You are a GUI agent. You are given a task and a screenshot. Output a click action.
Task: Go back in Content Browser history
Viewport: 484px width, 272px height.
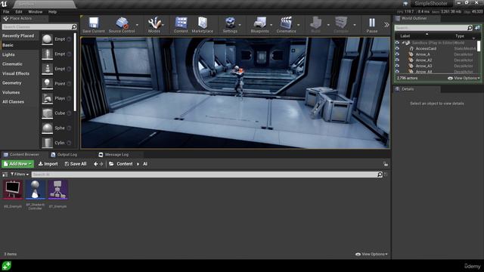pyautogui.click(x=96, y=164)
